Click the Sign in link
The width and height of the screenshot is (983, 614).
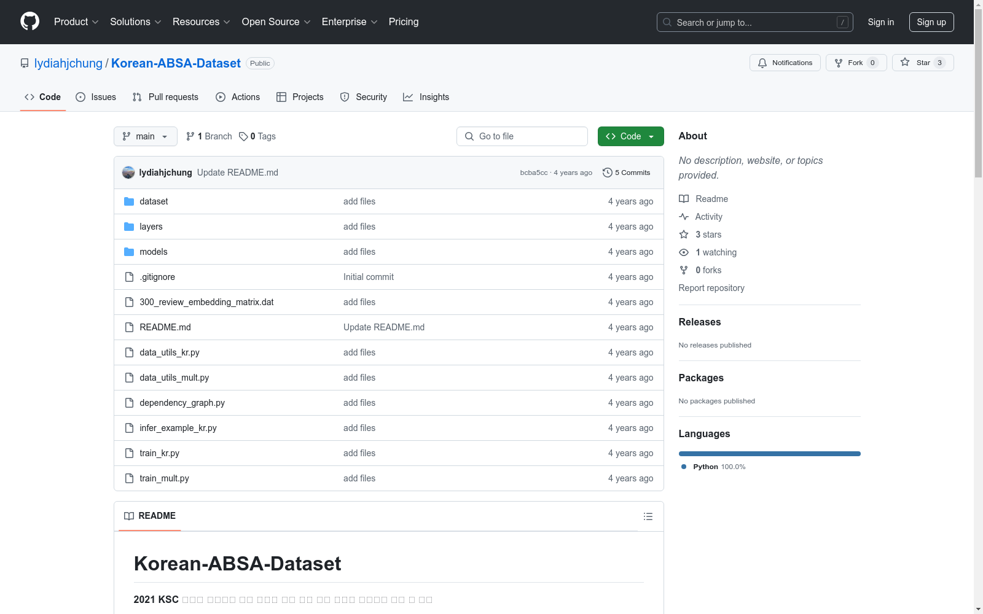pyautogui.click(x=881, y=22)
